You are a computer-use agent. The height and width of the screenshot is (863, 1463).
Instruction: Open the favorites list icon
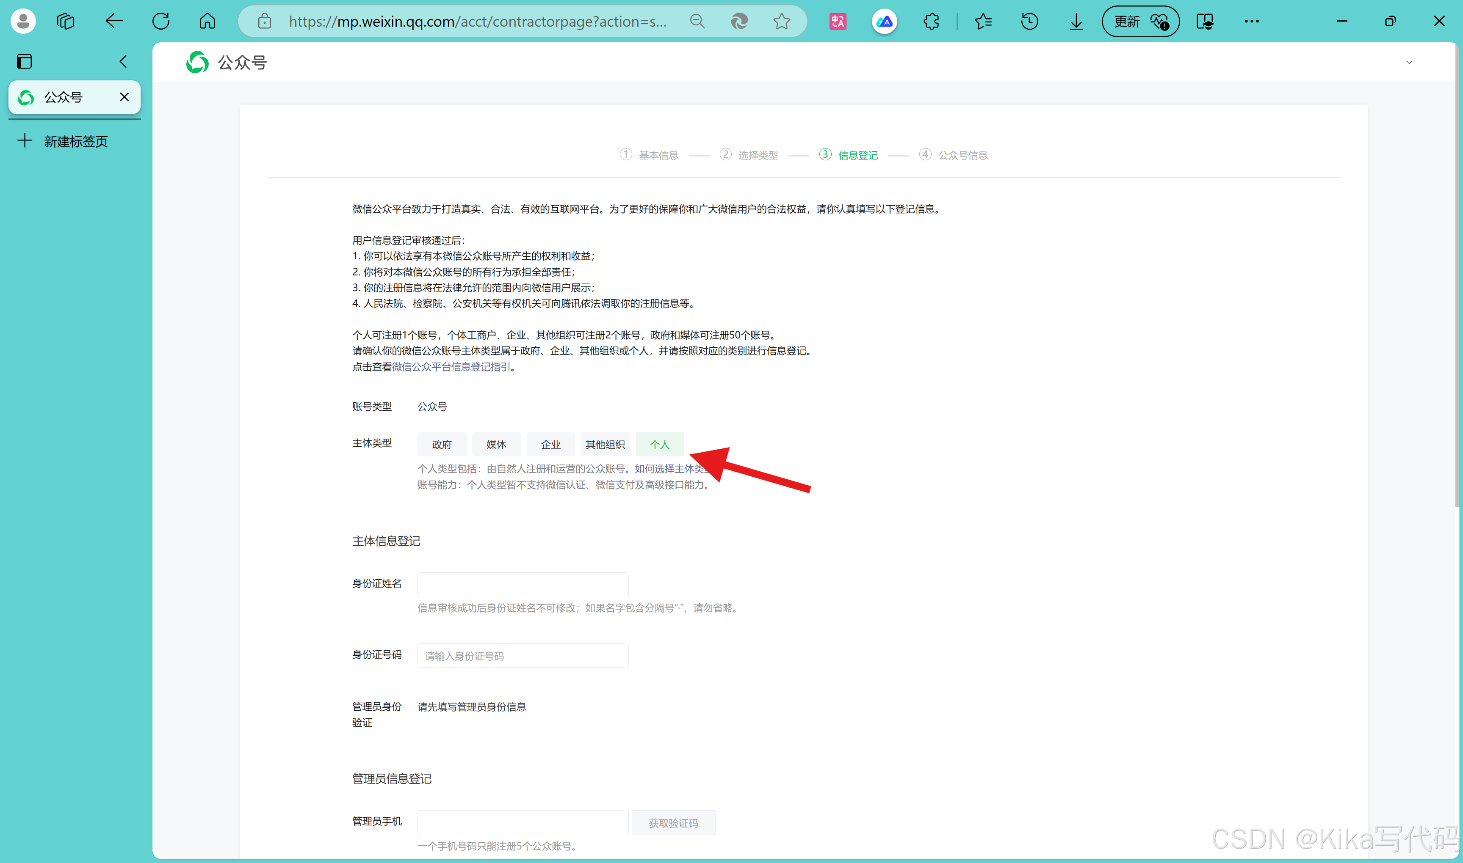(983, 22)
